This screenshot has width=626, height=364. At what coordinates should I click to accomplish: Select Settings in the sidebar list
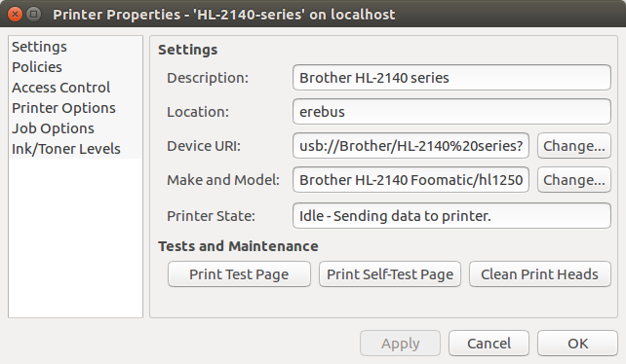pyautogui.click(x=75, y=47)
